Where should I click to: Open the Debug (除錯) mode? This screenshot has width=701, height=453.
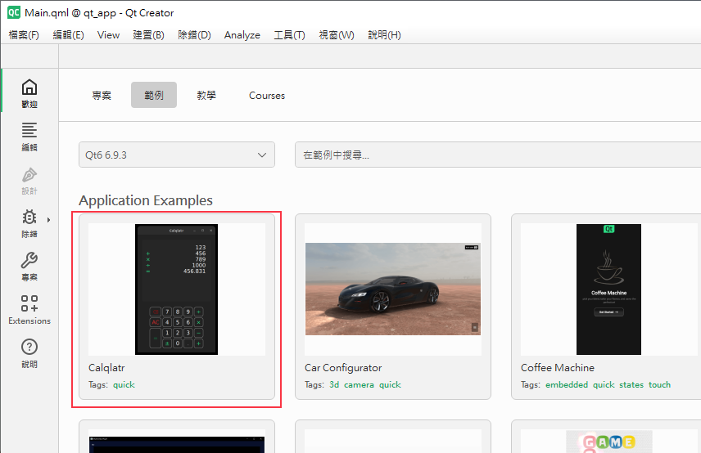[x=29, y=223]
